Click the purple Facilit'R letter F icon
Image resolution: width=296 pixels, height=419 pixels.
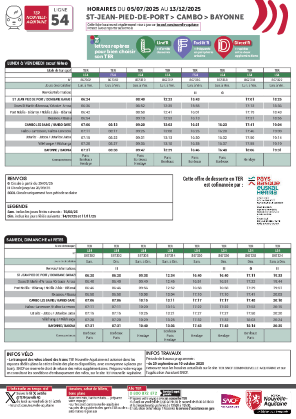click(183, 47)
